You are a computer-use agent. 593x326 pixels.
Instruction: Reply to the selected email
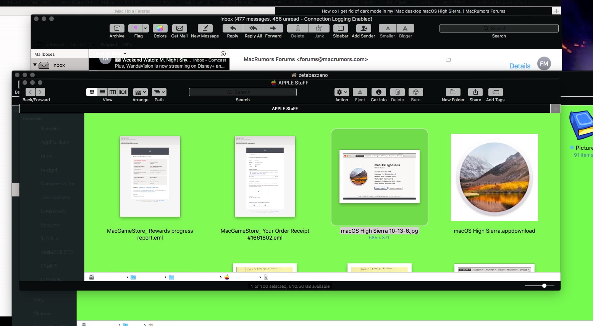click(233, 28)
